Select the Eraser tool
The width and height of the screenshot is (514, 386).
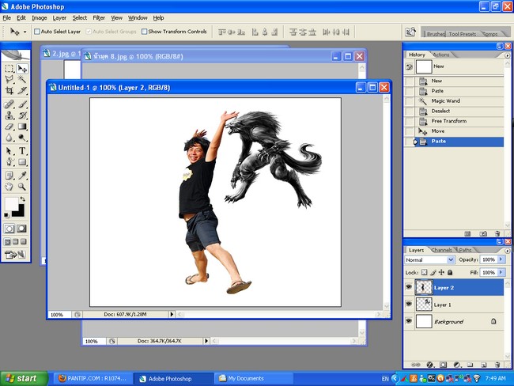coord(9,127)
